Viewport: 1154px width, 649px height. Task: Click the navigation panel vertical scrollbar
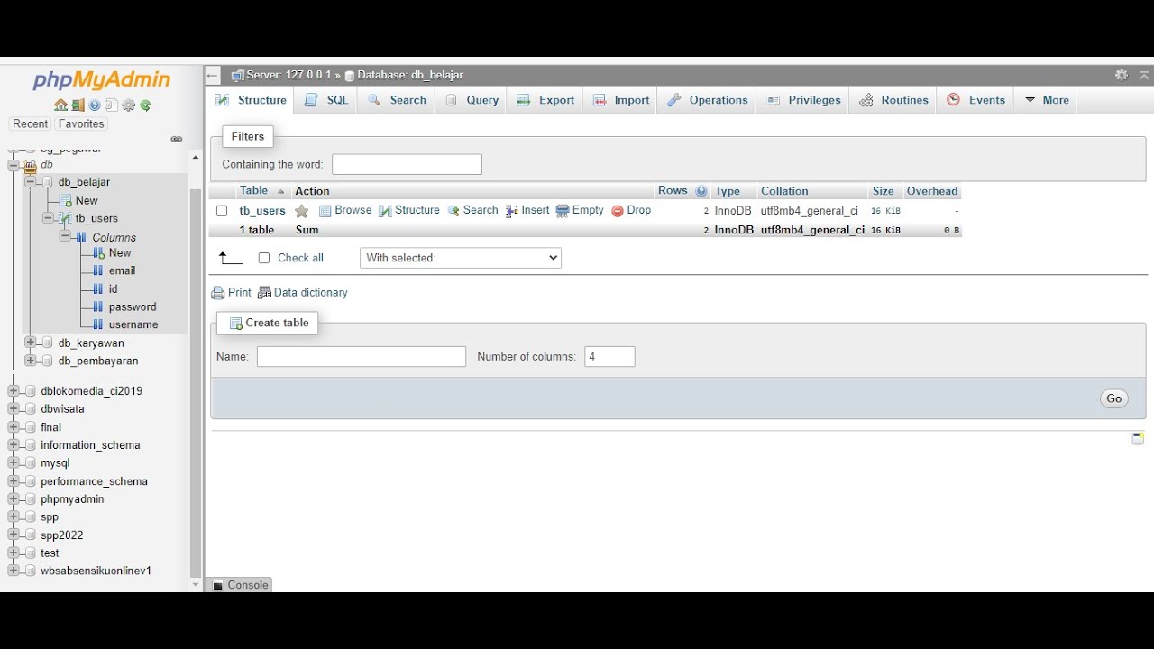point(196,383)
